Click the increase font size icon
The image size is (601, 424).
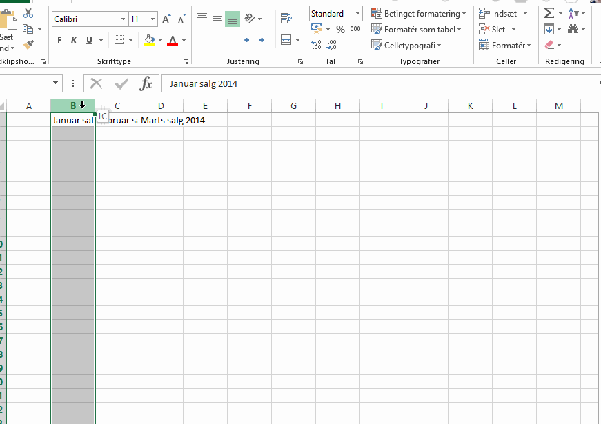(166, 19)
